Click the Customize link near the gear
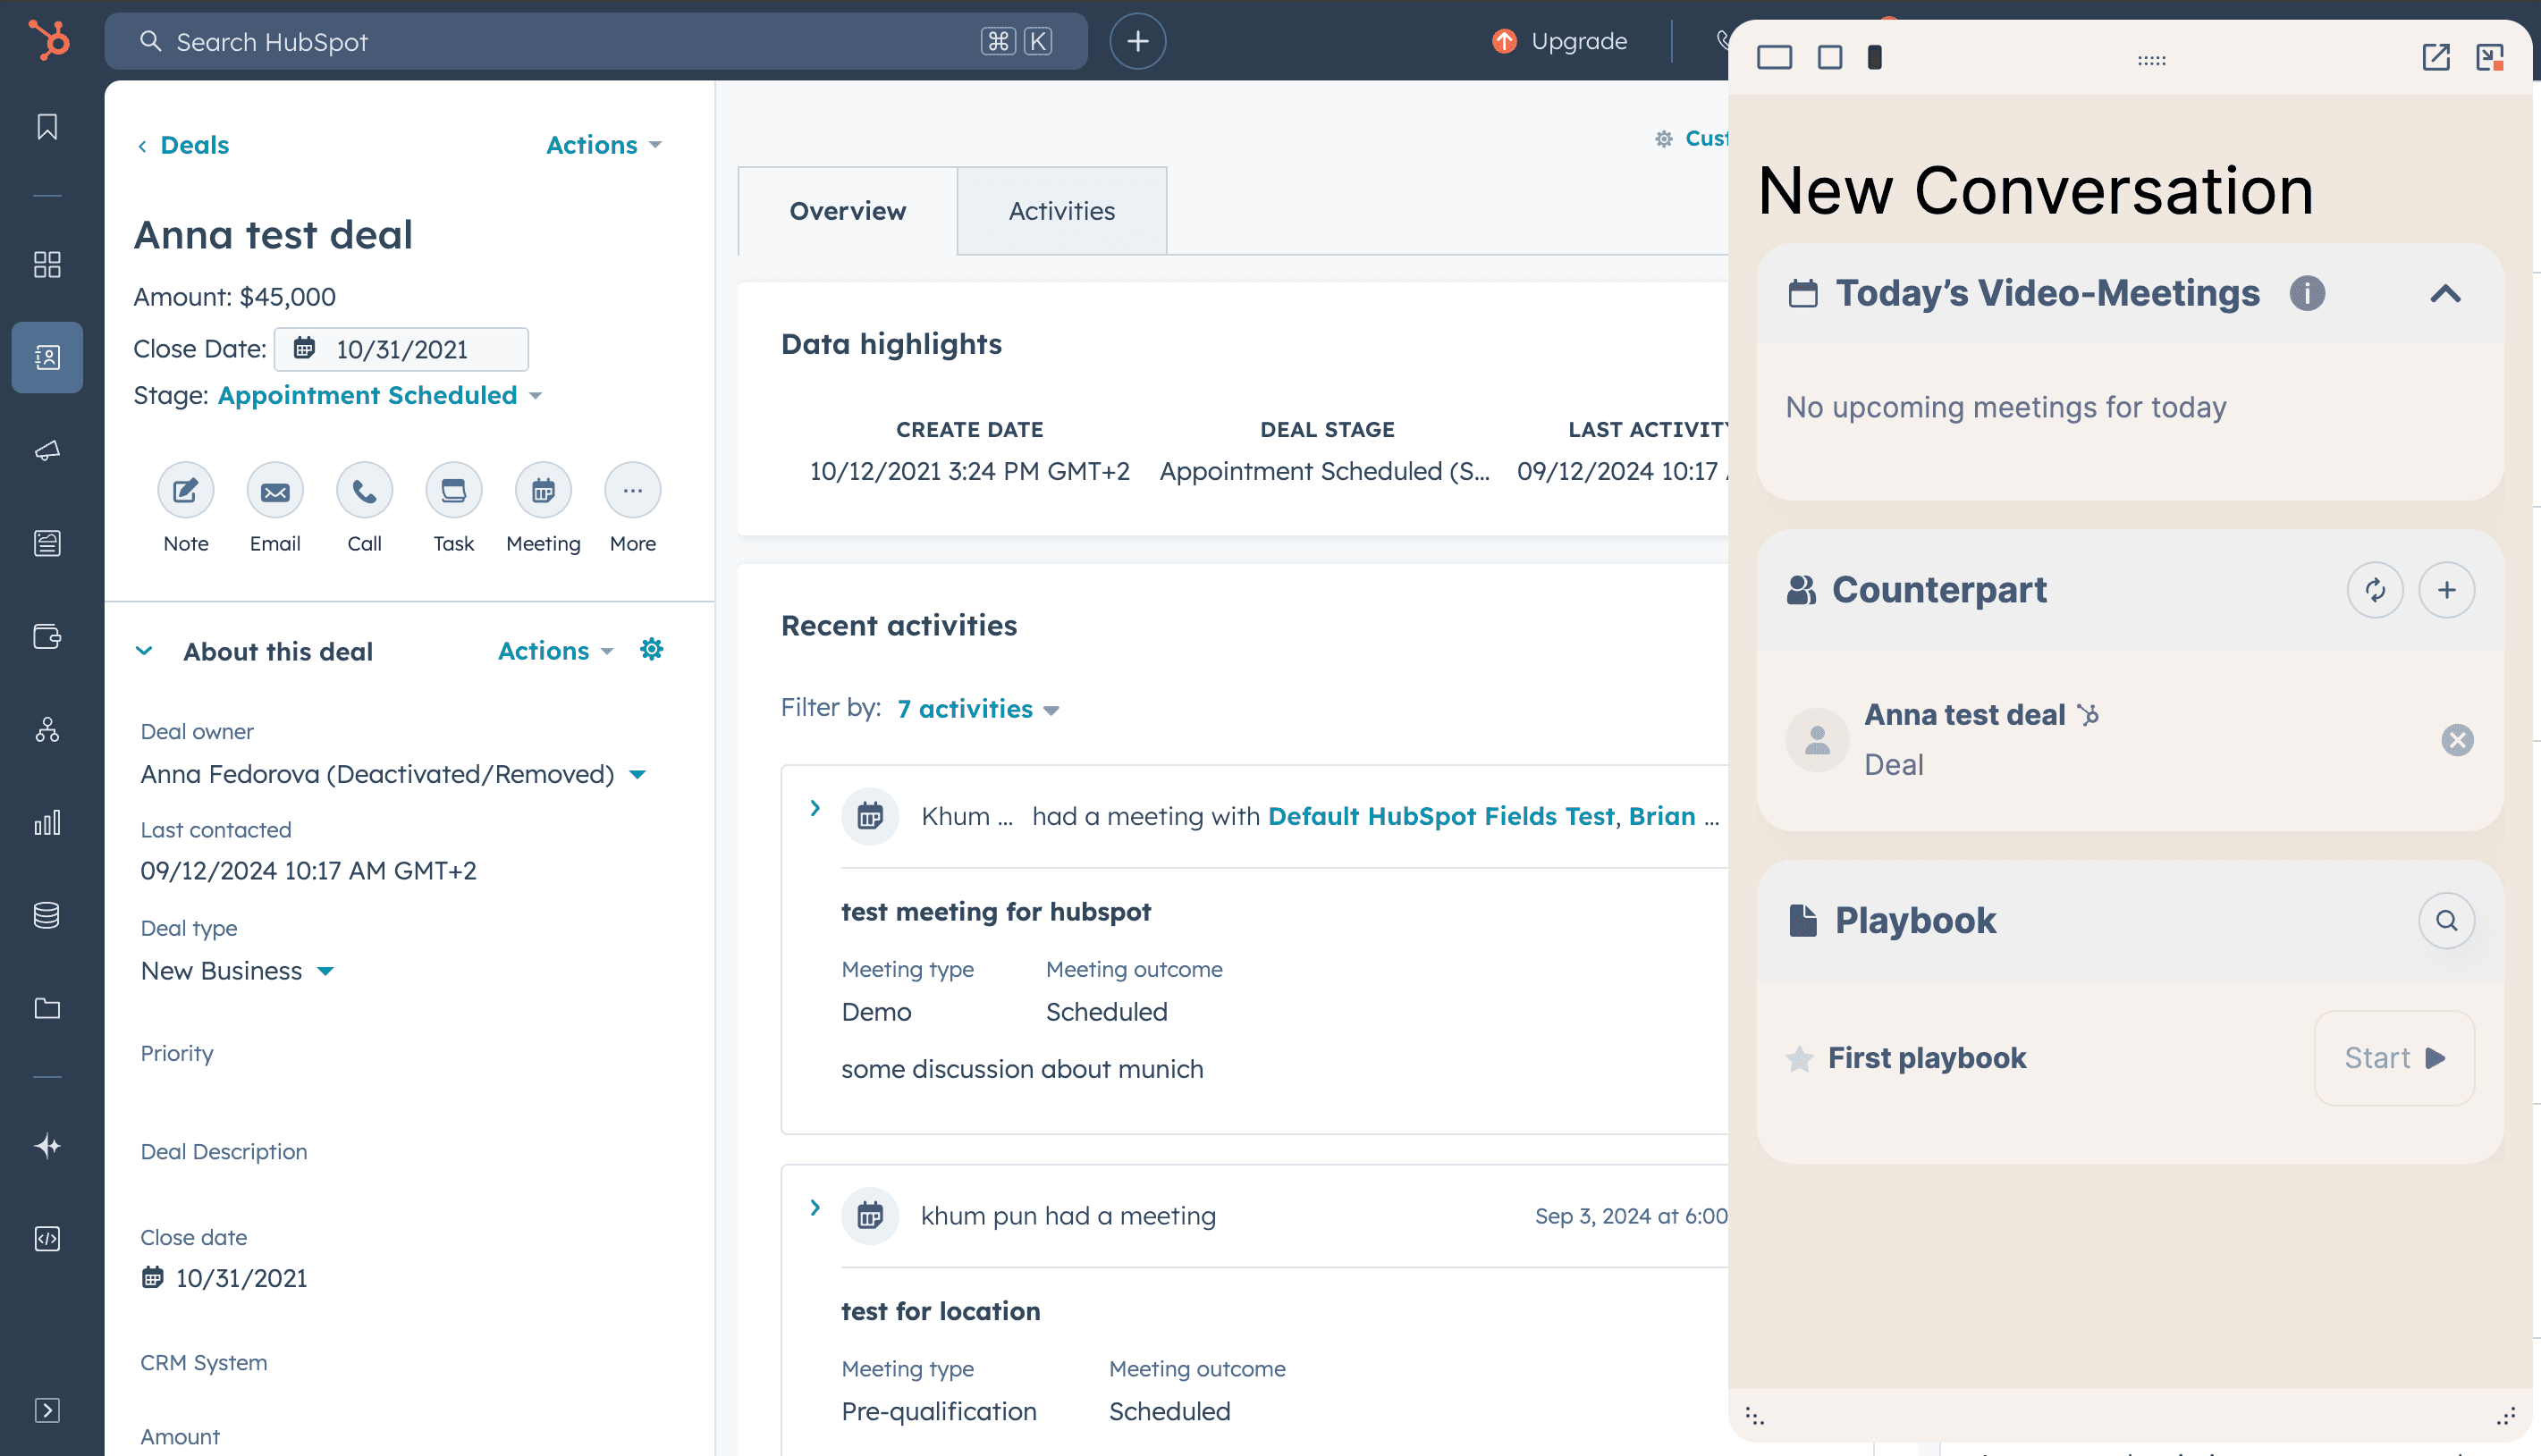 pyautogui.click(x=1705, y=138)
